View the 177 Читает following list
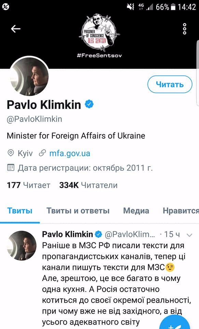Viewport: 199px width, 329px height. (x=28, y=185)
